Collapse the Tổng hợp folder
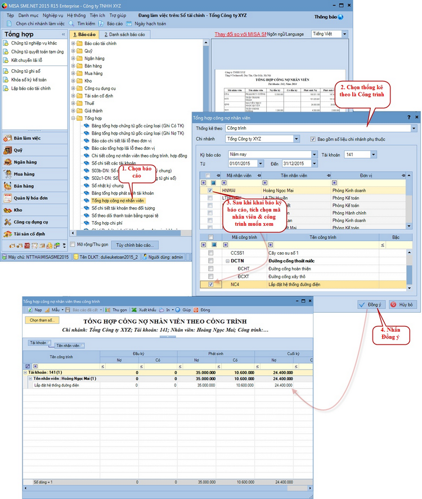The image size is (422, 499). pyautogui.click(x=73, y=118)
